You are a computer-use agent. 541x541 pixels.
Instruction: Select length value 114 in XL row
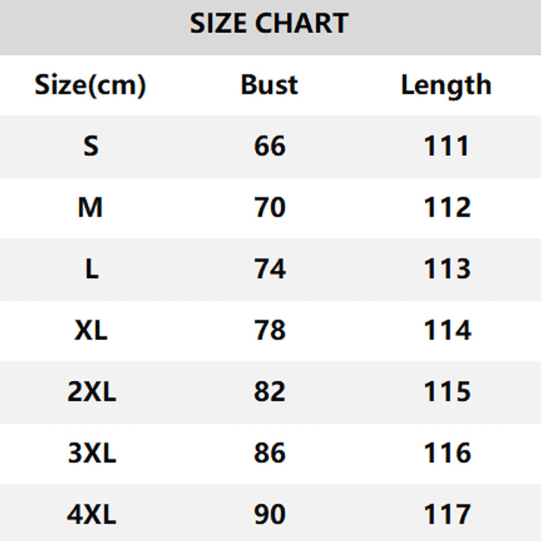coord(446,331)
